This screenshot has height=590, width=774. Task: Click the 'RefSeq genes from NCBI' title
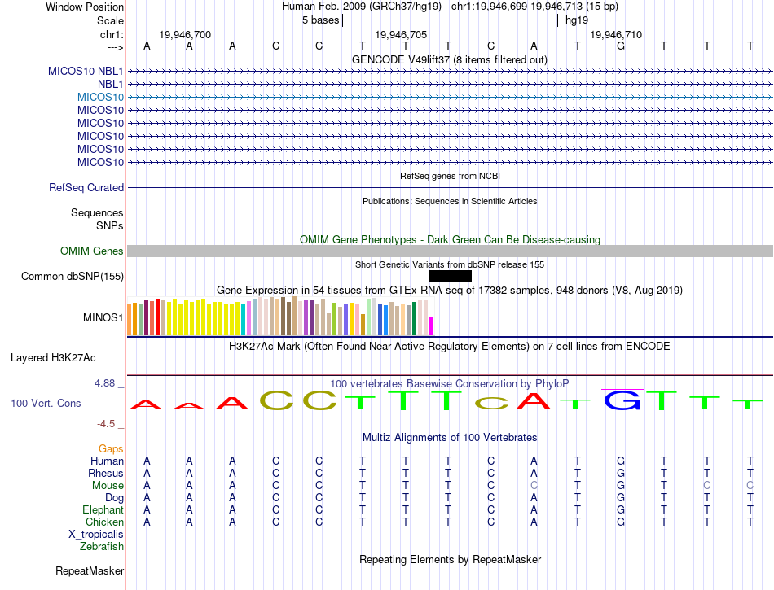click(x=450, y=176)
